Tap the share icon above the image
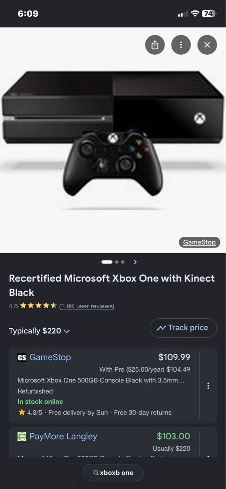The width and height of the screenshot is (226, 489). 155,45
